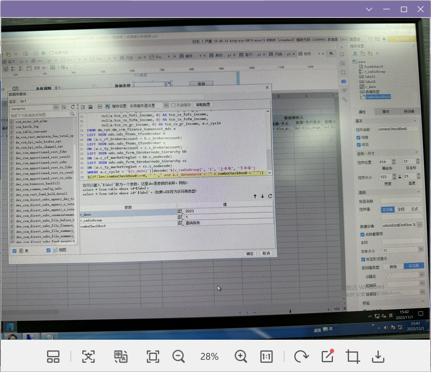
Task: Toggle the 去除重复项 checkbox
Action: pos(362,234)
